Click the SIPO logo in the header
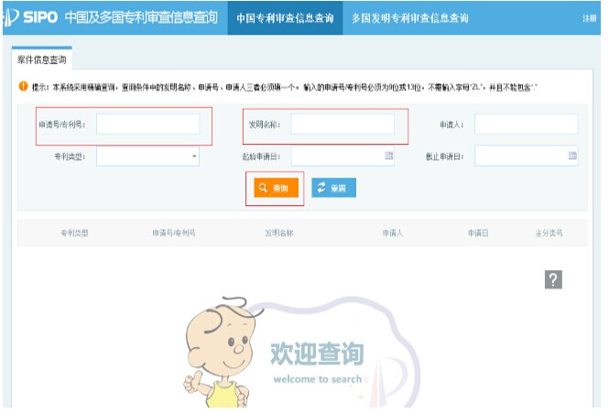The width and height of the screenshot is (609, 414). point(30,17)
